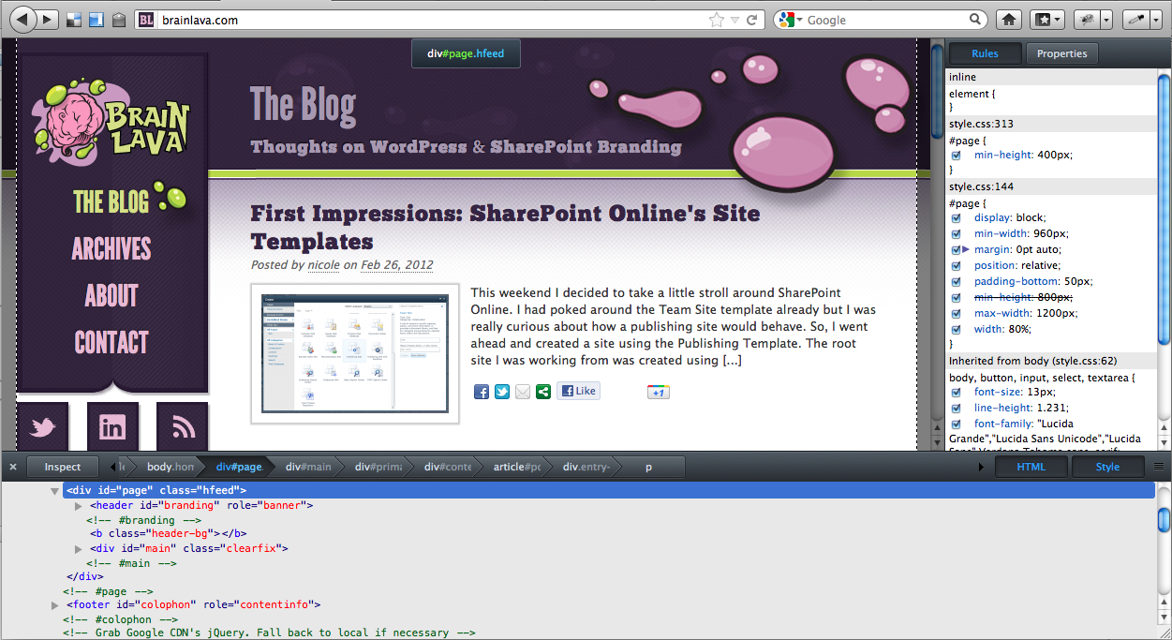Image resolution: width=1172 pixels, height=640 pixels.
Task: Reload the page with the refresh icon
Action: pyautogui.click(x=751, y=20)
